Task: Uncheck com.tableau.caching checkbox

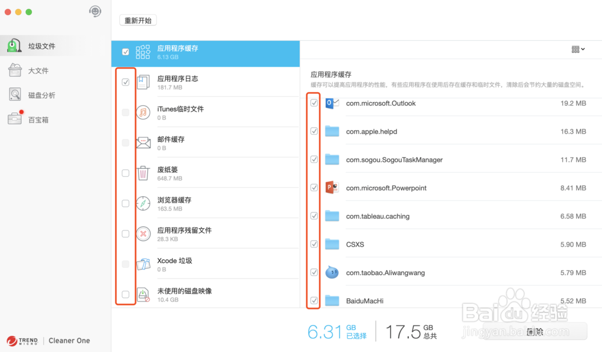Action: [x=314, y=216]
